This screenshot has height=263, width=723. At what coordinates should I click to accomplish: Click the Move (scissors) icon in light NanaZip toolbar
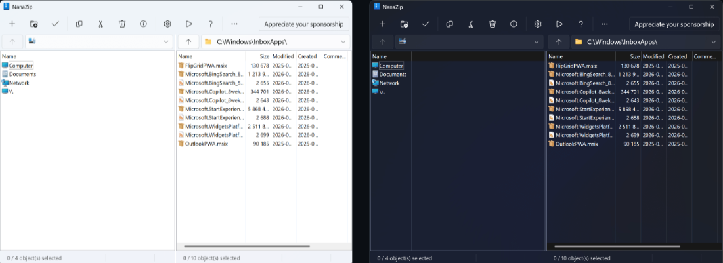100,24
